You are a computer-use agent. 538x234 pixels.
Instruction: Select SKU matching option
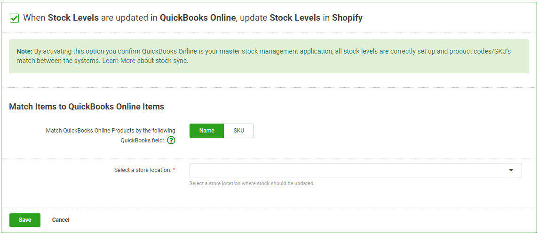tap(239, 131)
